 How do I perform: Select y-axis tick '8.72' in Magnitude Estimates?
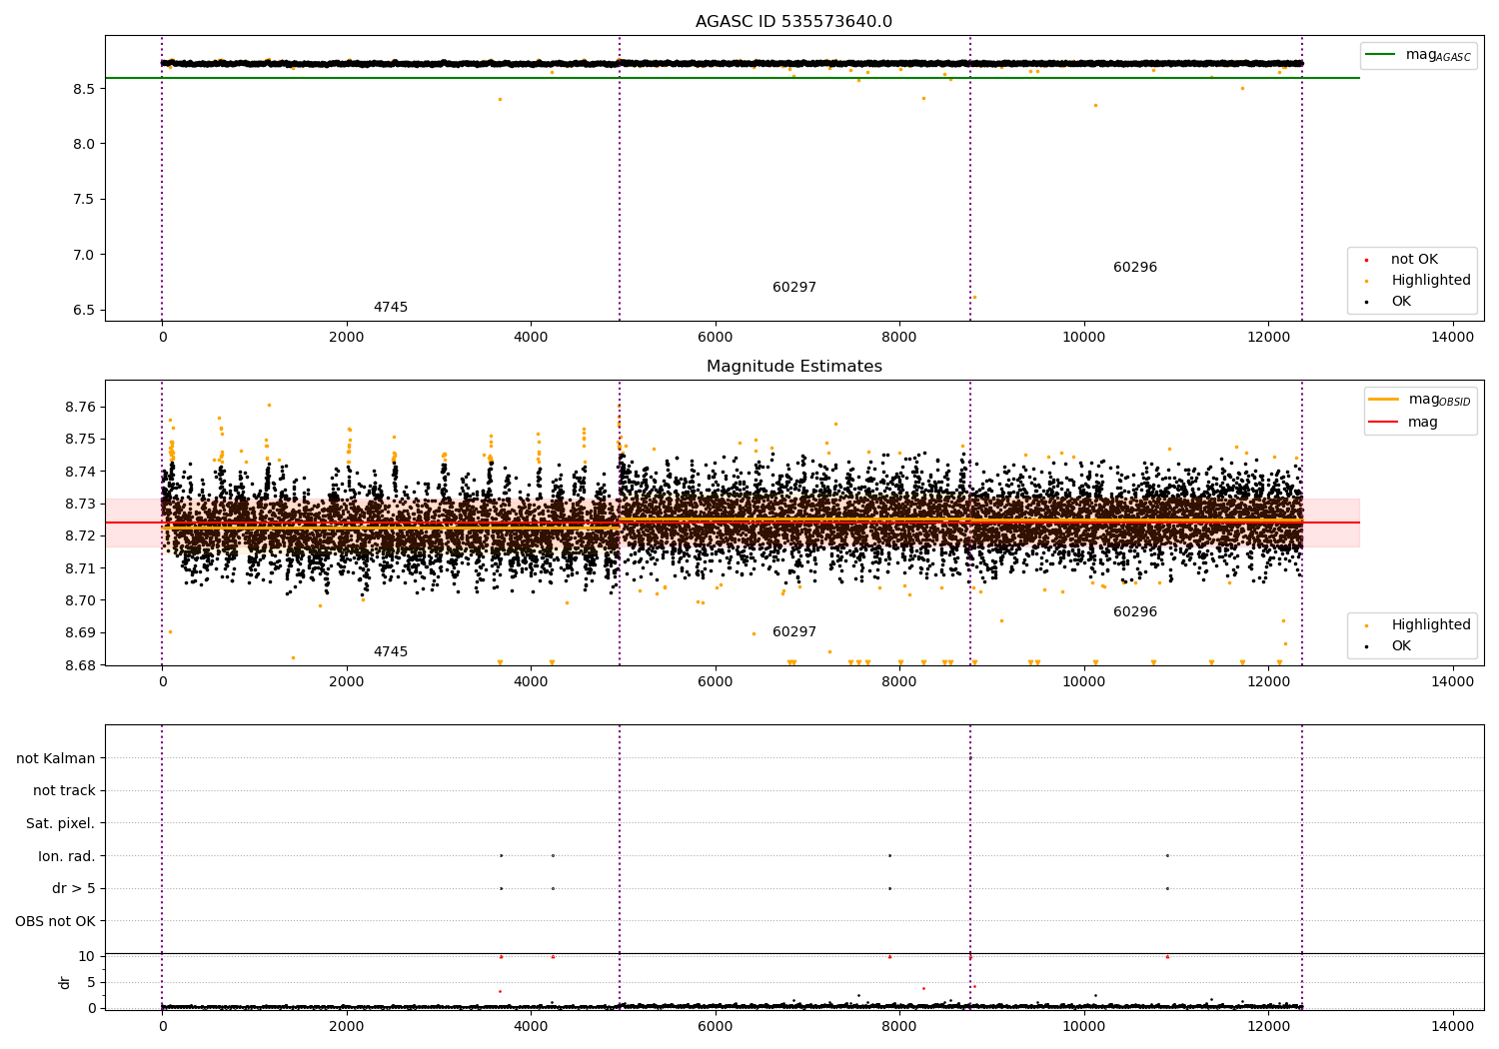[x=79, y=535]
